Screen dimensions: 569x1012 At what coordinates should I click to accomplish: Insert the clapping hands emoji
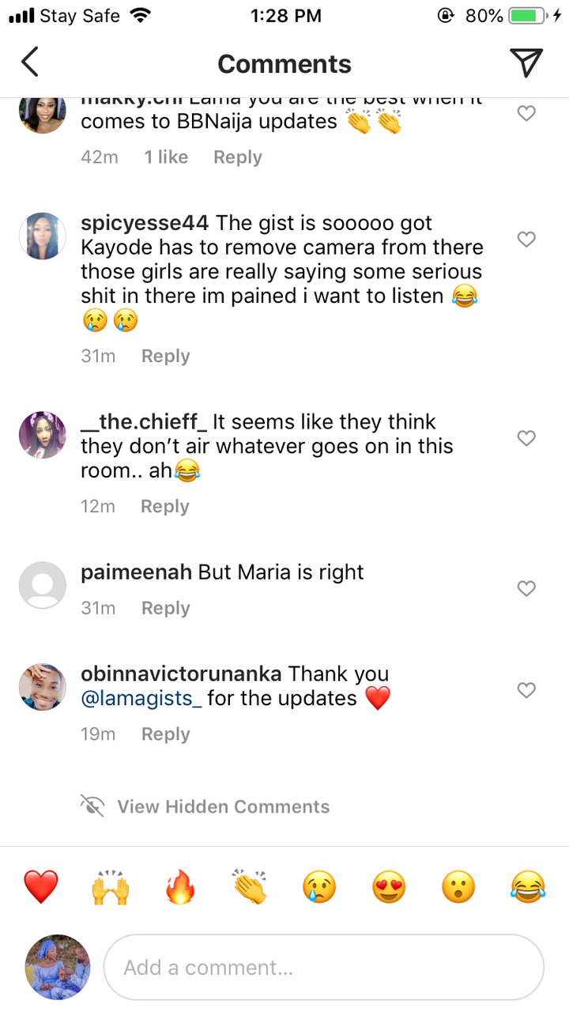pyautogui.click(x=250, y=887)
